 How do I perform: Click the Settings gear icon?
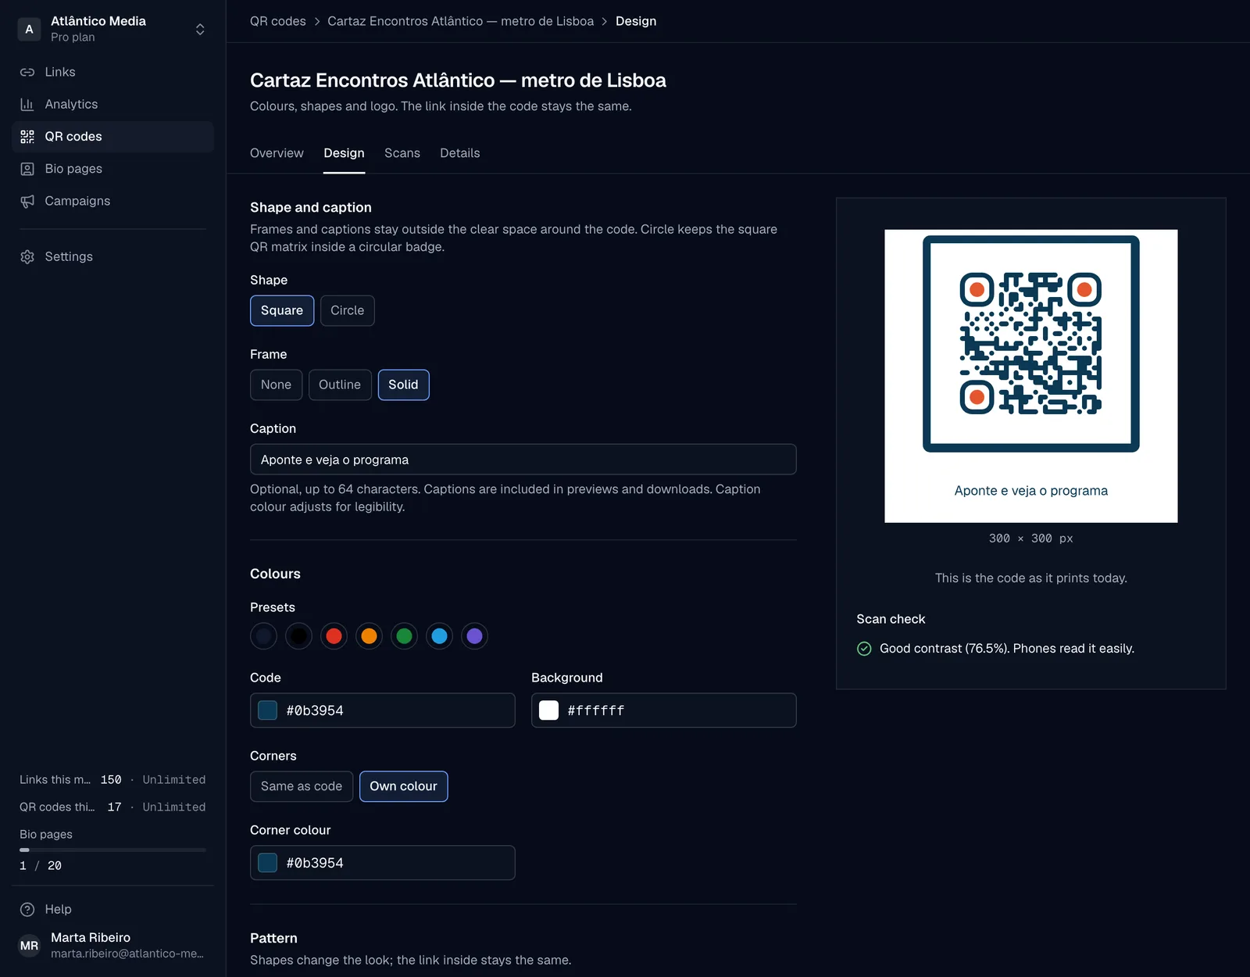point(27,256)
